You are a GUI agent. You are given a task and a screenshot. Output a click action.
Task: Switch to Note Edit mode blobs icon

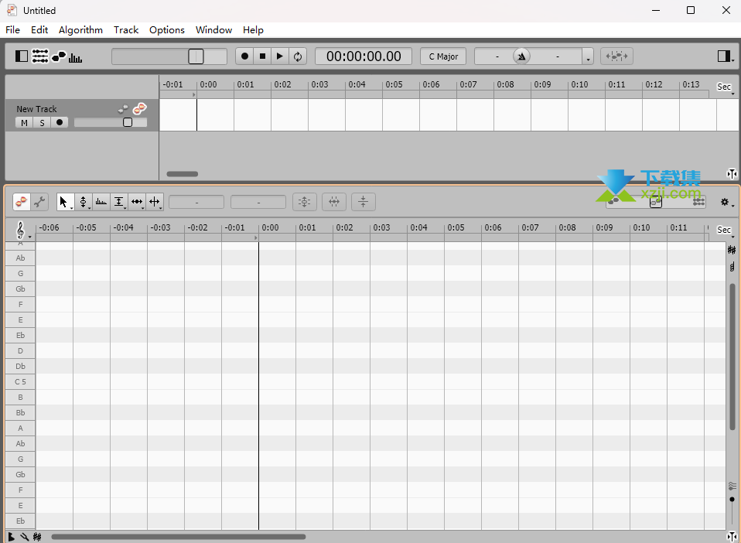click(21, 202)
